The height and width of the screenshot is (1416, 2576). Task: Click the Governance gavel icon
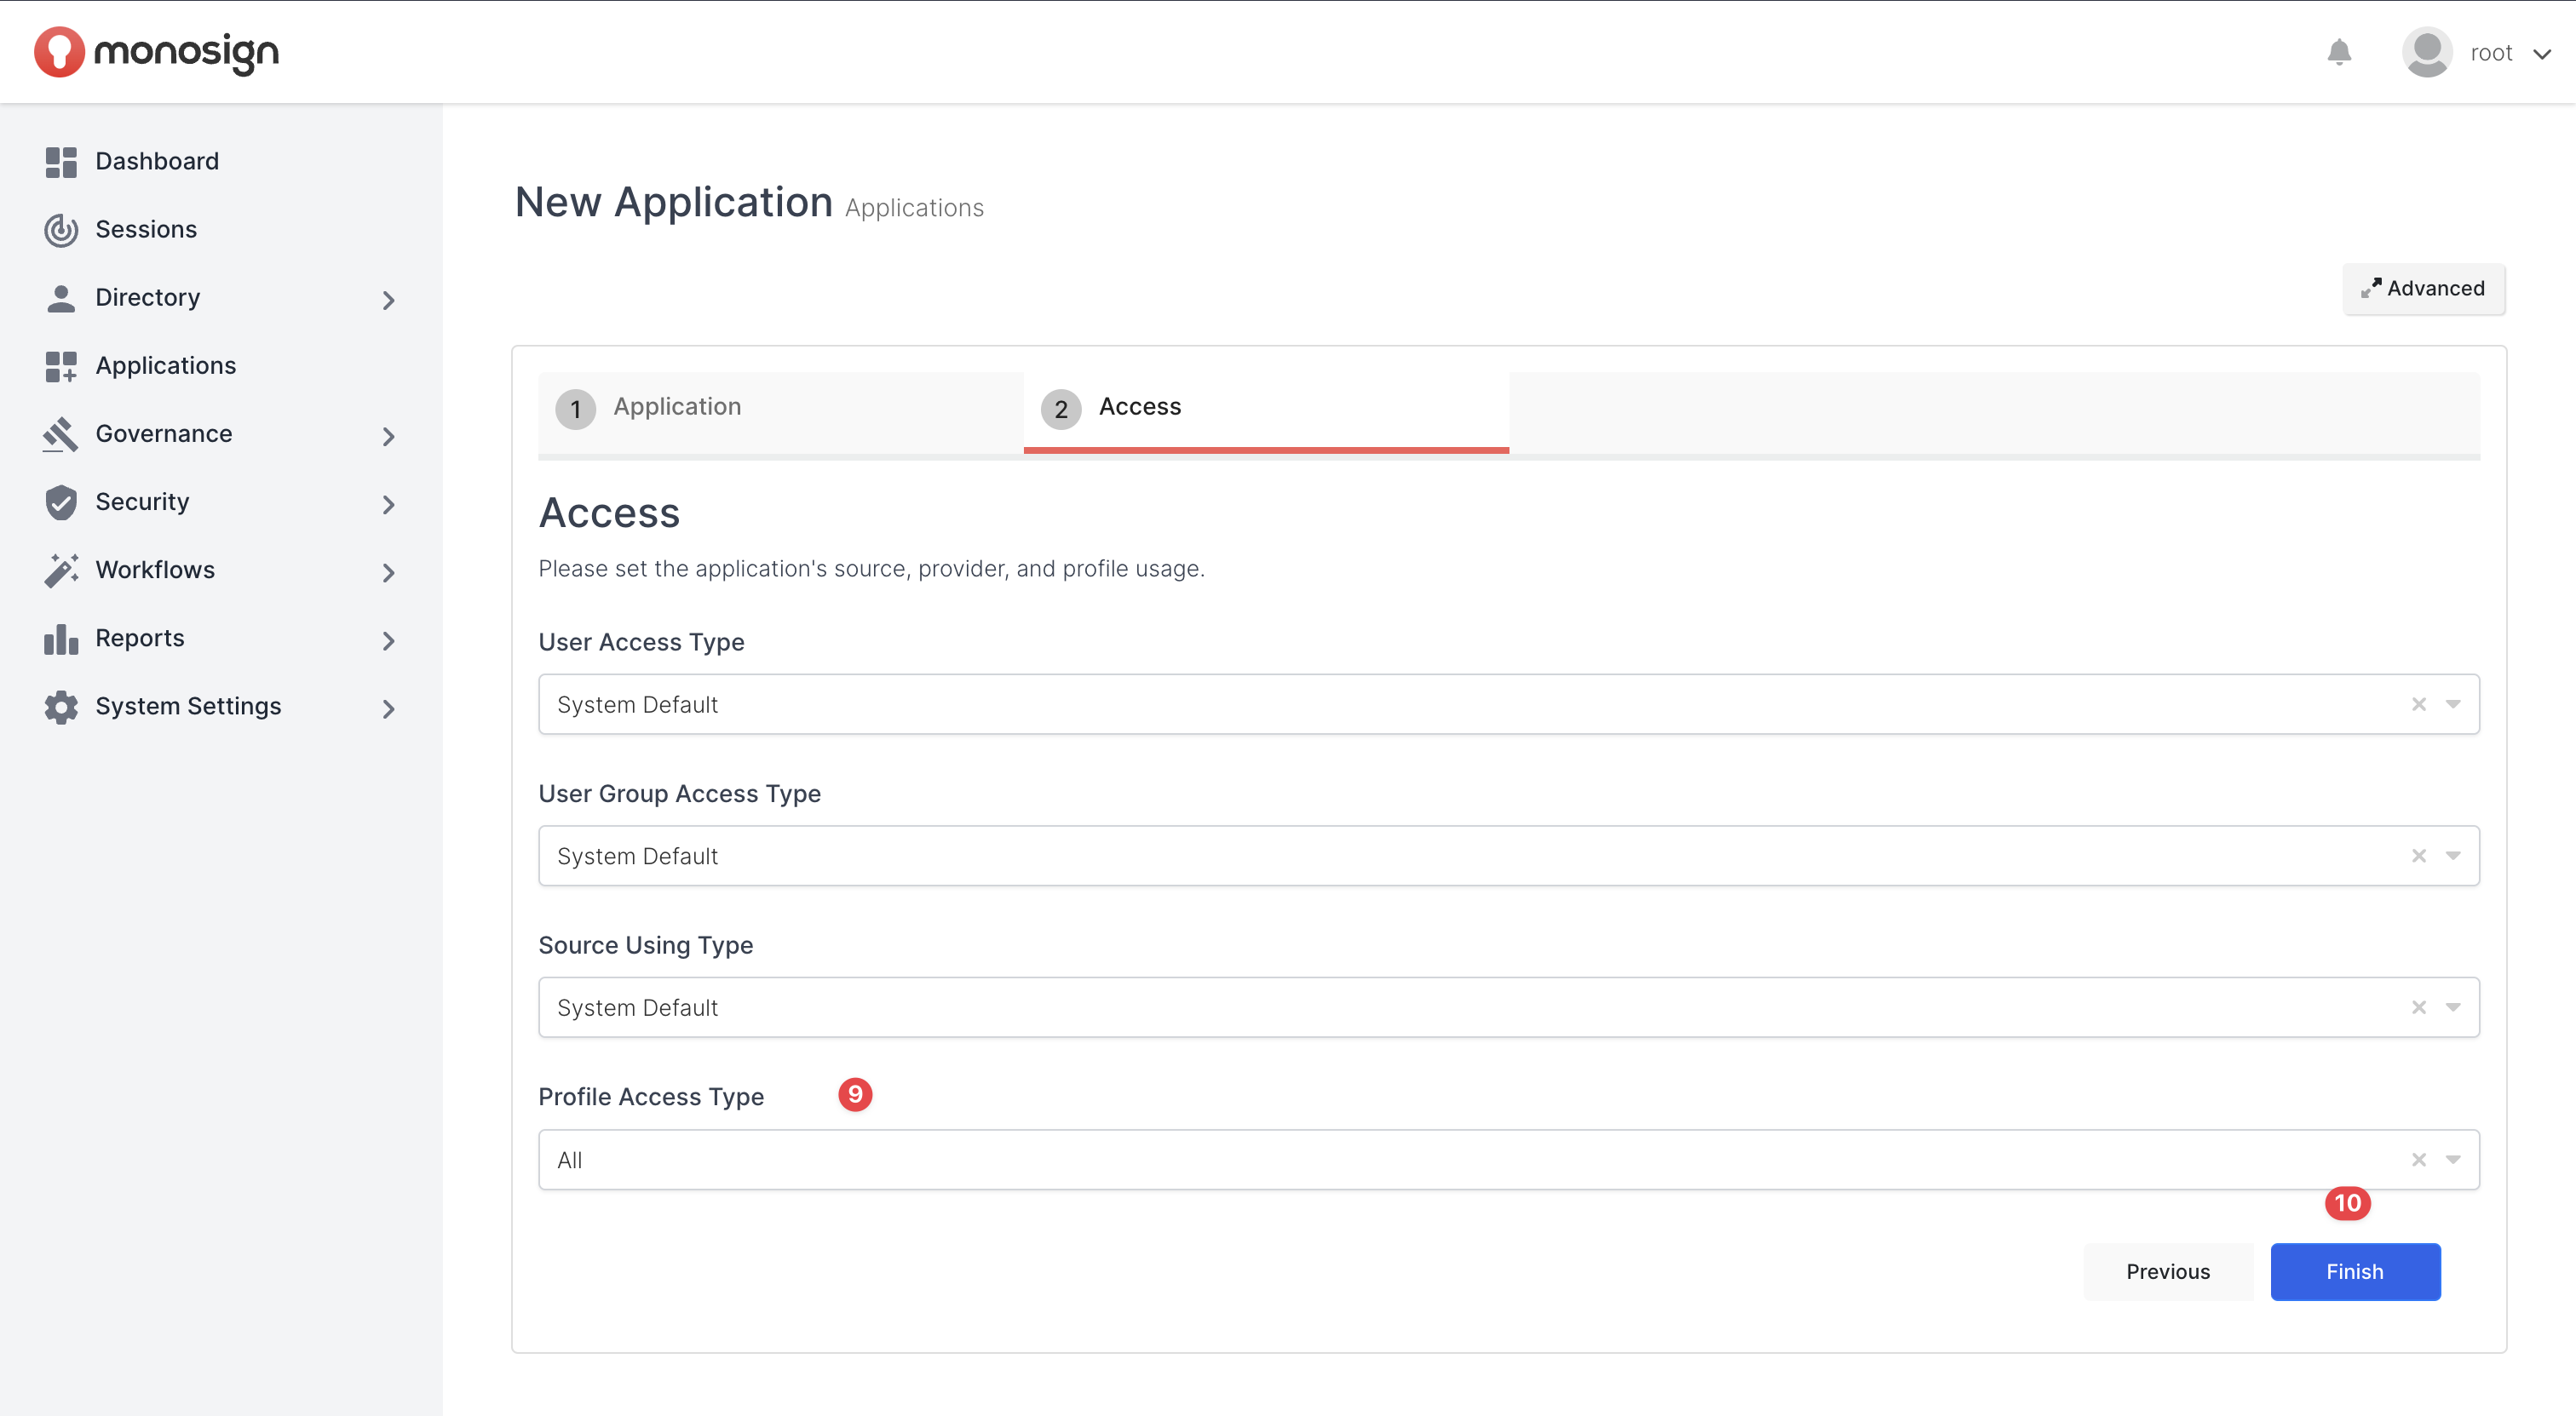coord(61,433)
